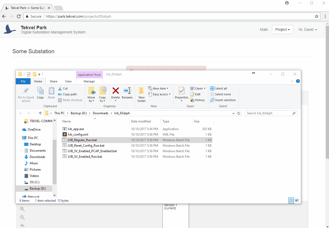Viewport: 329px width, 228px height.
Task: Click Downloads in address breadcrumb
Action: (x=100, y=113)
